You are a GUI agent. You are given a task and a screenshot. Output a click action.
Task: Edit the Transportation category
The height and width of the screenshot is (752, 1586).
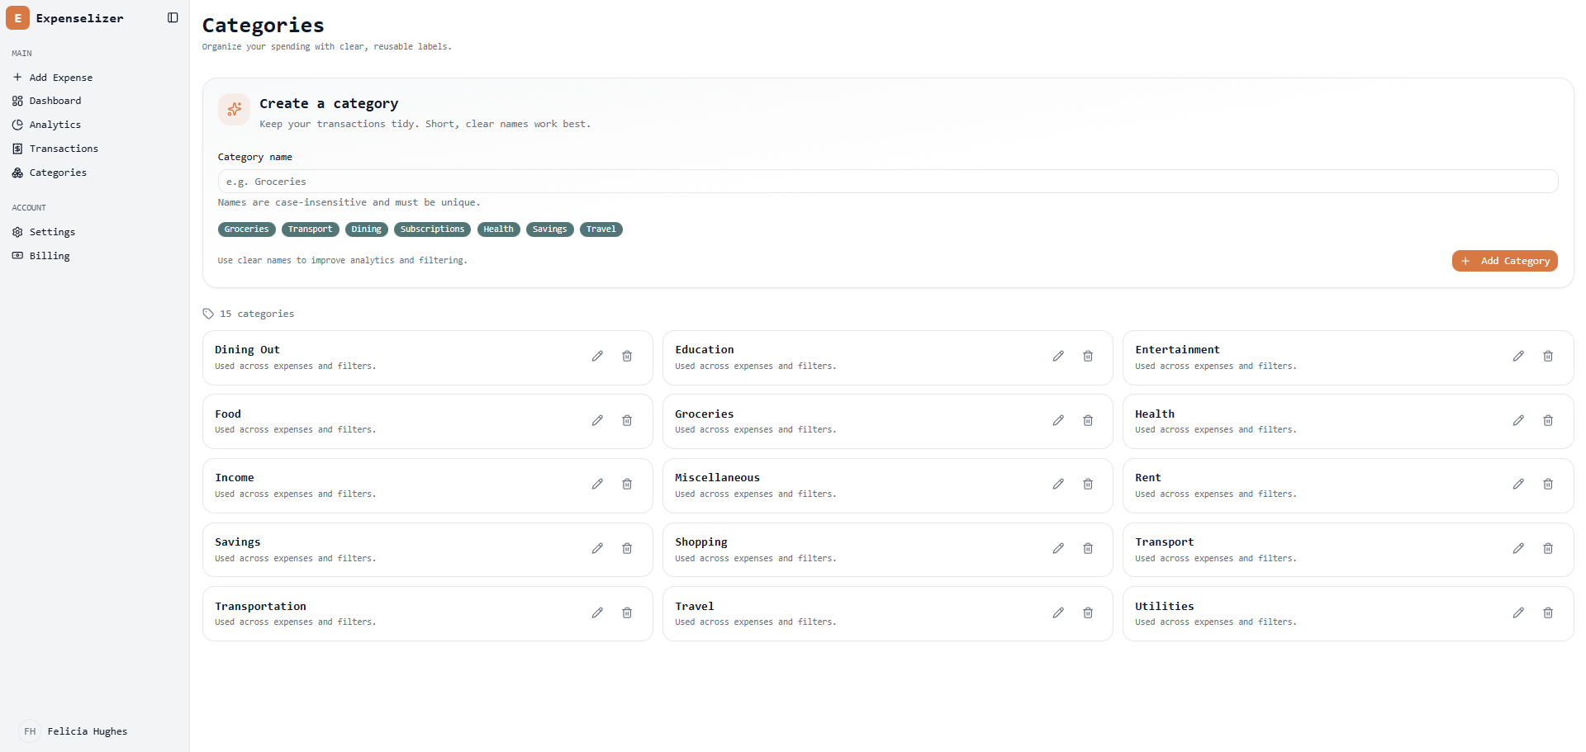[x=597, y=613]
